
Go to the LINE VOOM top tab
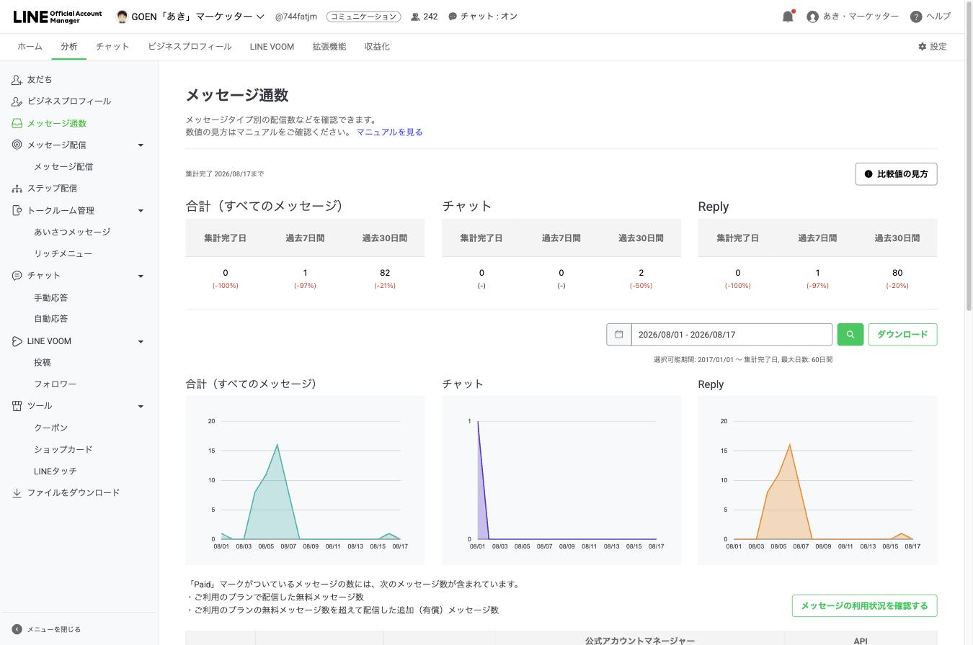pos(272,47)
